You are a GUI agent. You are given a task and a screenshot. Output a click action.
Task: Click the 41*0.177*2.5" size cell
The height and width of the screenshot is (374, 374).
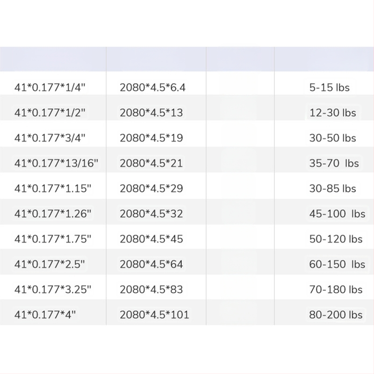point(50,264)
